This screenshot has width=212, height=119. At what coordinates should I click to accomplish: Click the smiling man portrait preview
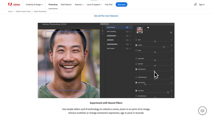coord(69,64)
